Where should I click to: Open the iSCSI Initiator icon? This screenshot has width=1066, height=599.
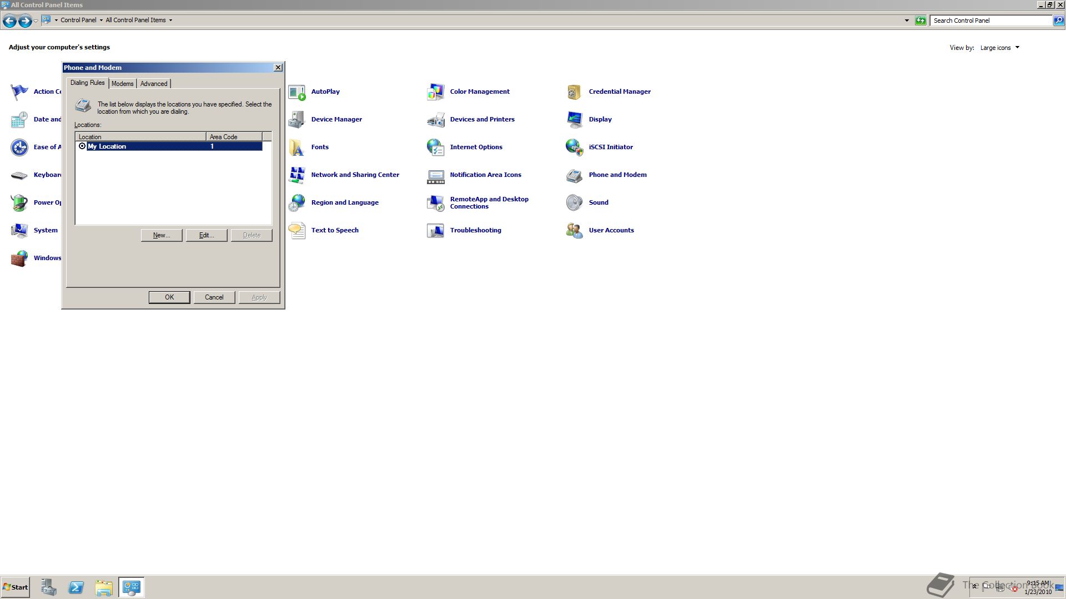tap(575, 148)
